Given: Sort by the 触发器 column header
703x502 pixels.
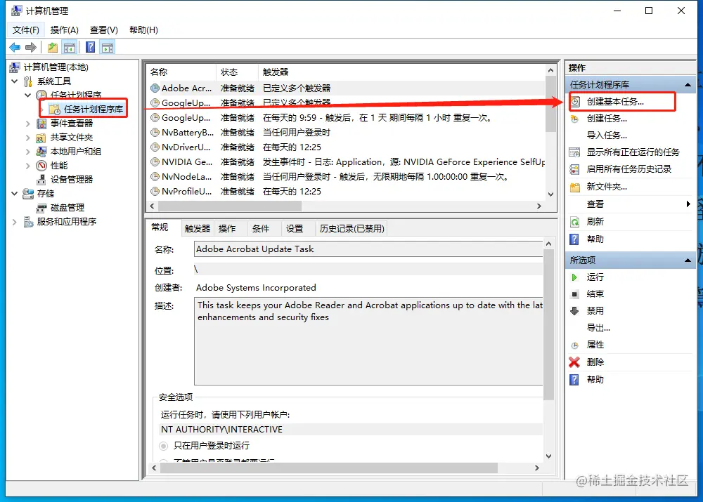Looking at the screenshot, I should tap(401, 72).
